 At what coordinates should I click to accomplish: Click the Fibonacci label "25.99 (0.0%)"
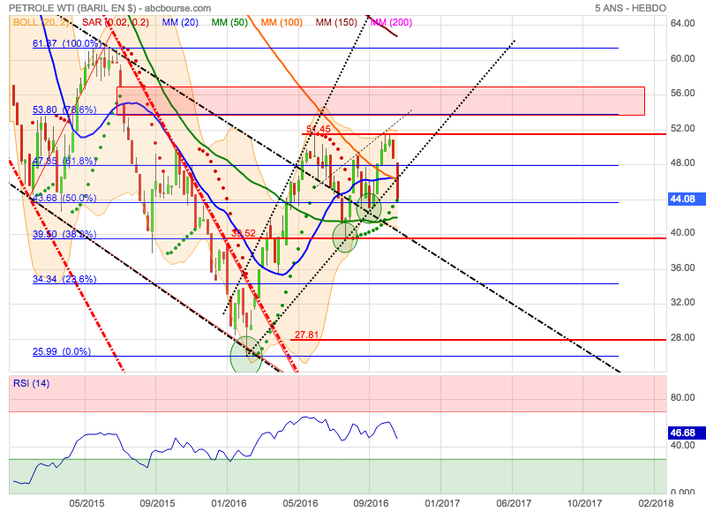(62, 351)
